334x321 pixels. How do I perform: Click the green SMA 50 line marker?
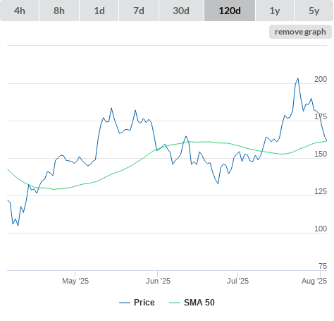[175, 303]
